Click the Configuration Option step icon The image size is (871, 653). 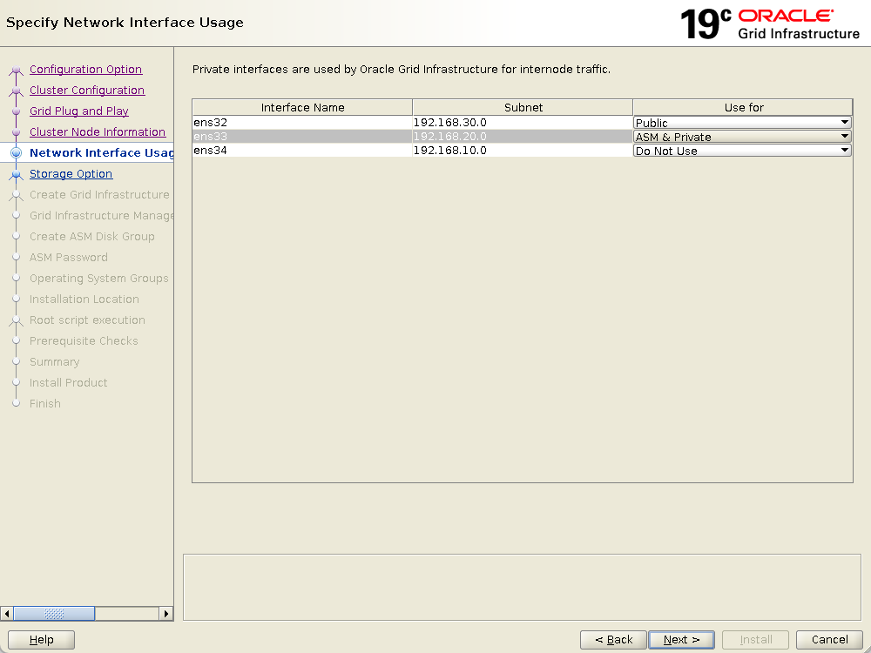16,71
